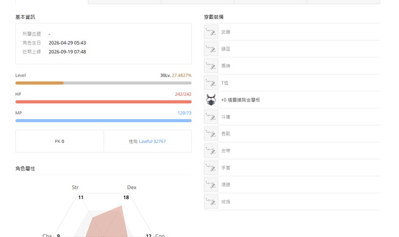Click the 頭盔 slot label
Screen dimensions: 399x237
pos(226,49)
